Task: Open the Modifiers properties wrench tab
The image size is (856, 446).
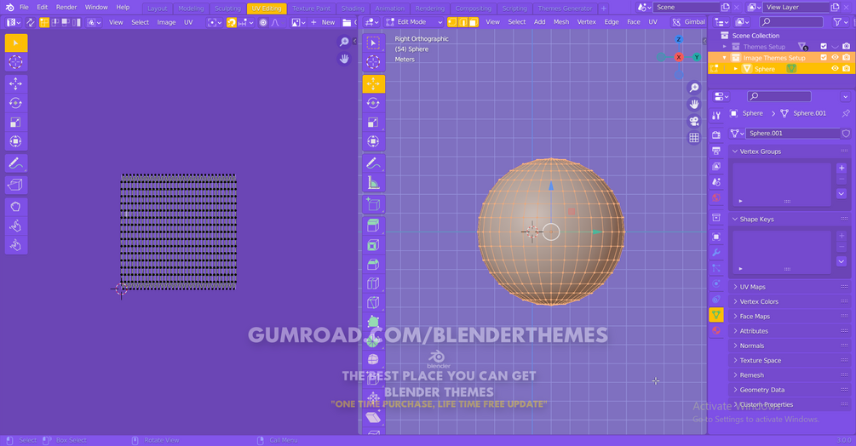Action: tap(716, 253)
